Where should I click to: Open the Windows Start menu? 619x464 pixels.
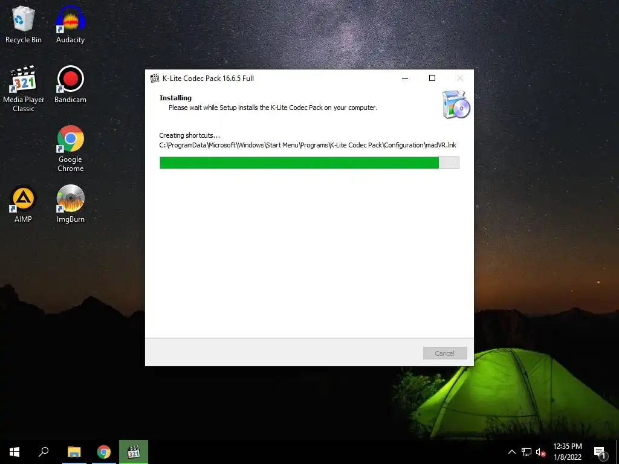[x=15, y=452]
